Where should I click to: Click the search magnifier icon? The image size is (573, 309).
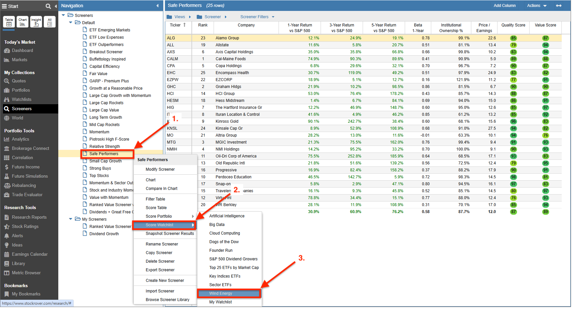coord(48,6)
